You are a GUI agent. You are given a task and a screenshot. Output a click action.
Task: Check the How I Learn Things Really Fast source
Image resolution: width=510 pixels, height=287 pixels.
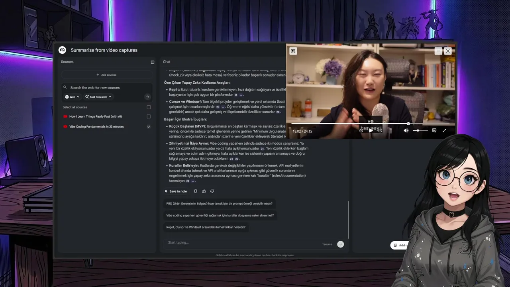point(149,116)
